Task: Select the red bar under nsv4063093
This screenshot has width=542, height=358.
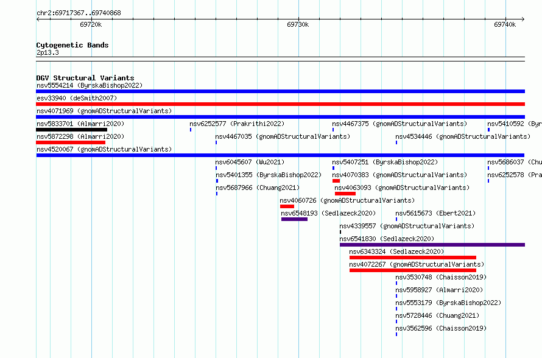Action: [345, 194]
